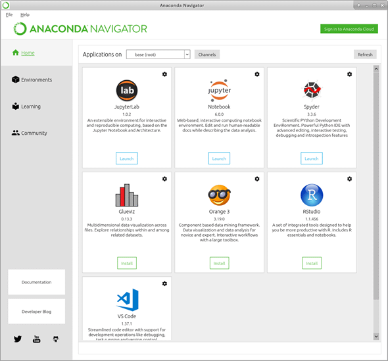Open the Glueviz settings gear

click(164, 179)
